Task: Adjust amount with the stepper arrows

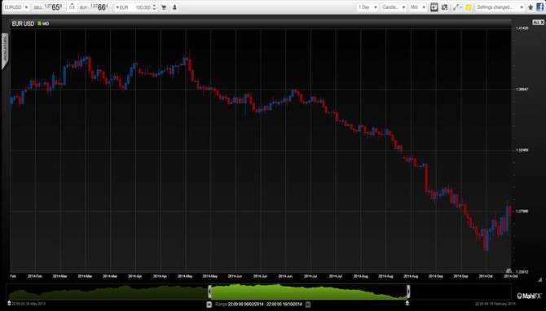Action: coord(154,7)
